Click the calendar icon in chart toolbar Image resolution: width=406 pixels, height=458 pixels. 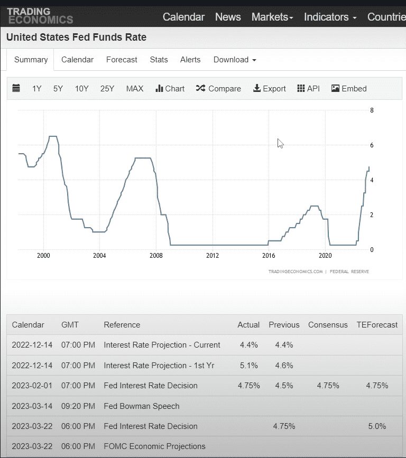[16, 89]
